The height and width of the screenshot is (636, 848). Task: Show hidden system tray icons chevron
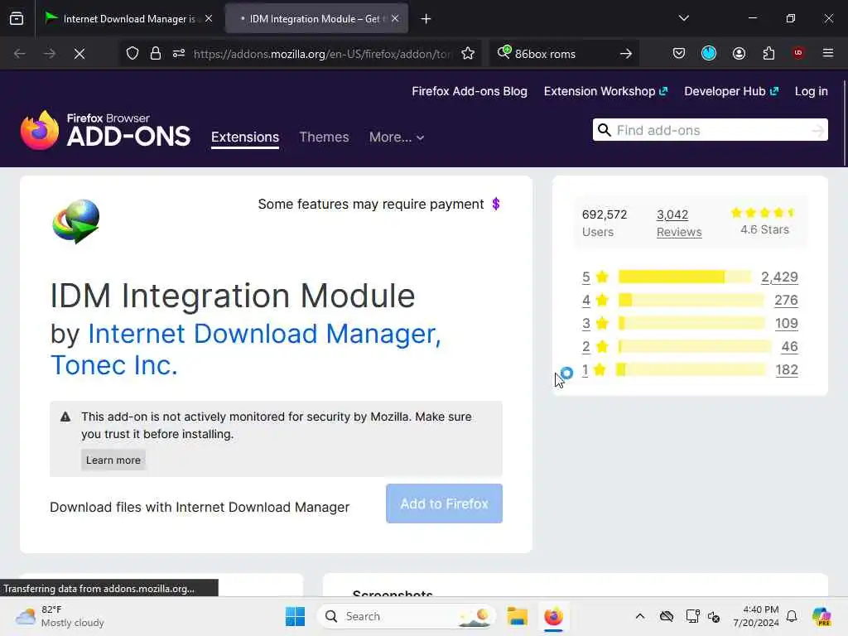(x=640, y=616)
